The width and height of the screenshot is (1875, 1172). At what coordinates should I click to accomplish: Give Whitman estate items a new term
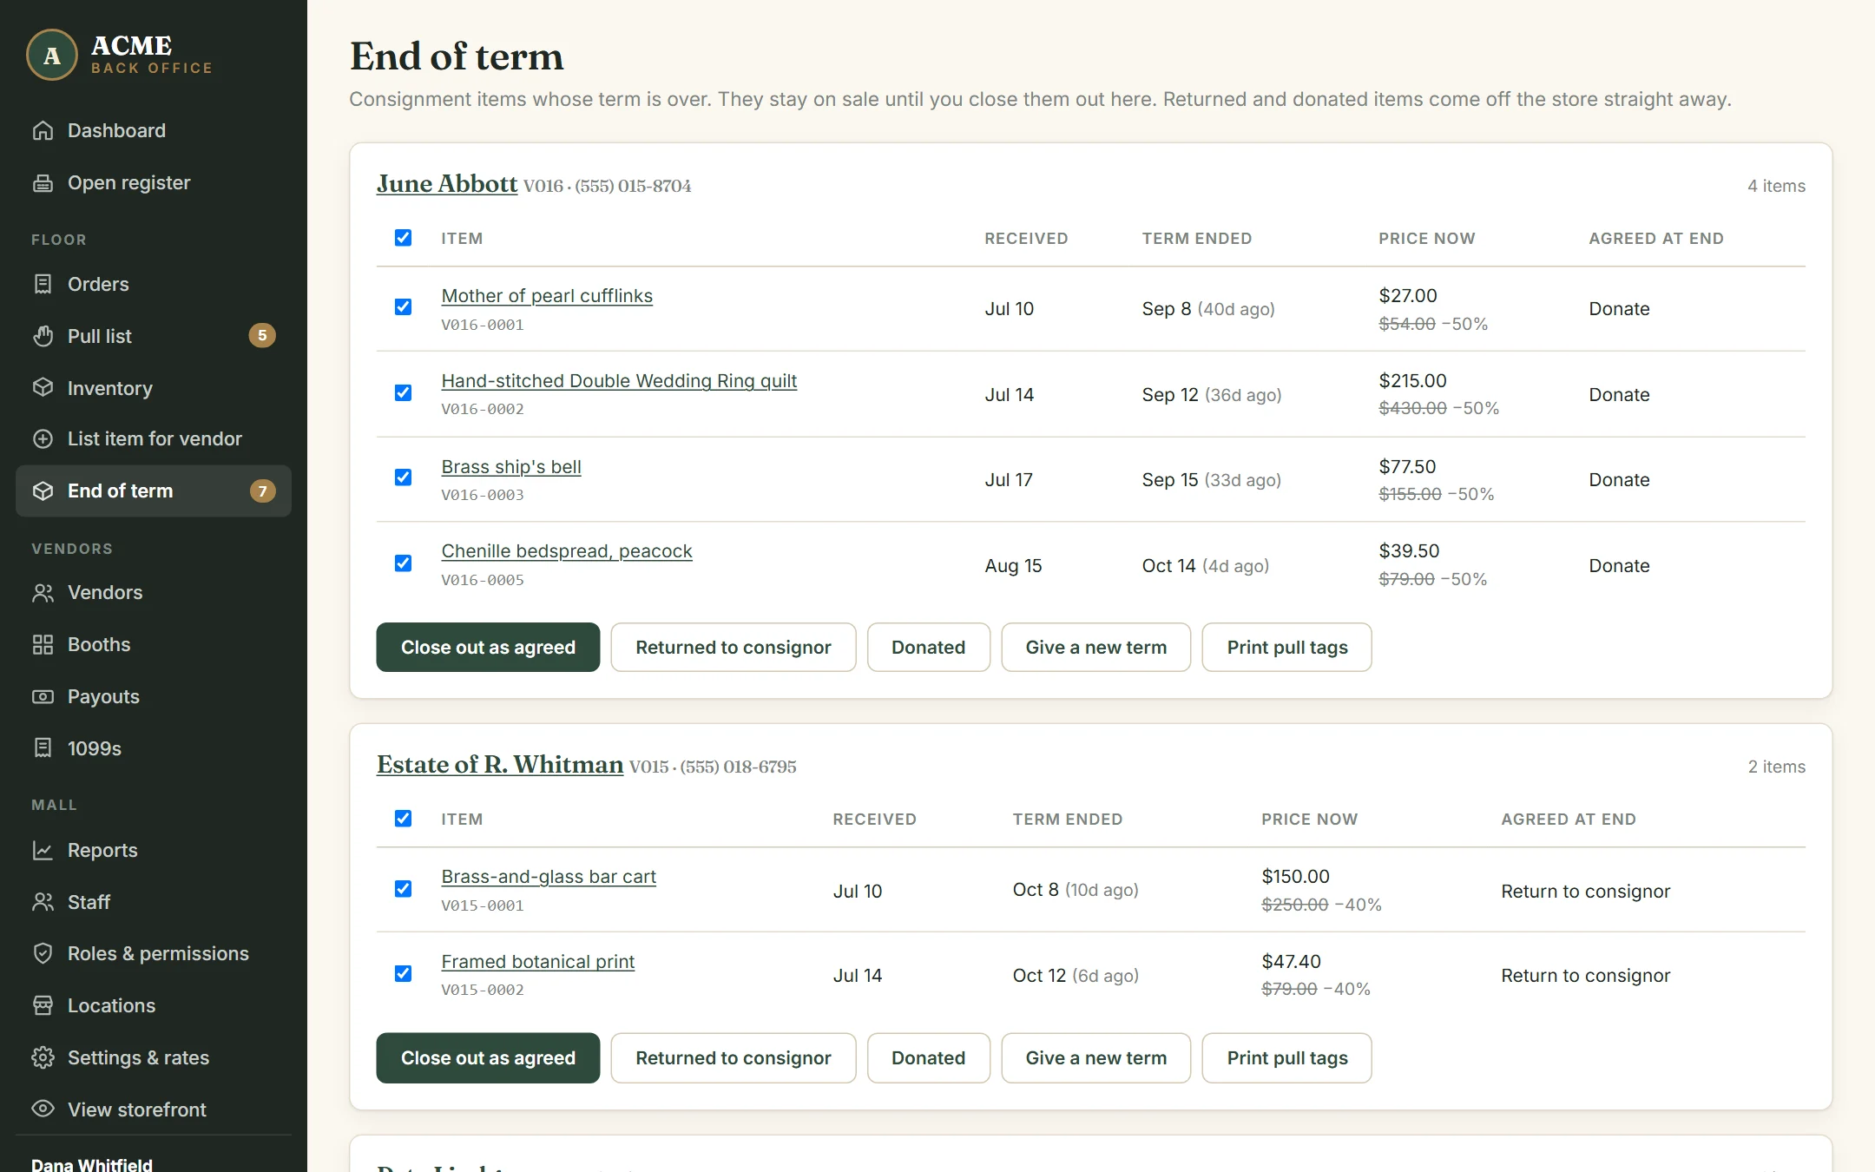[x=1096, y=1057]
